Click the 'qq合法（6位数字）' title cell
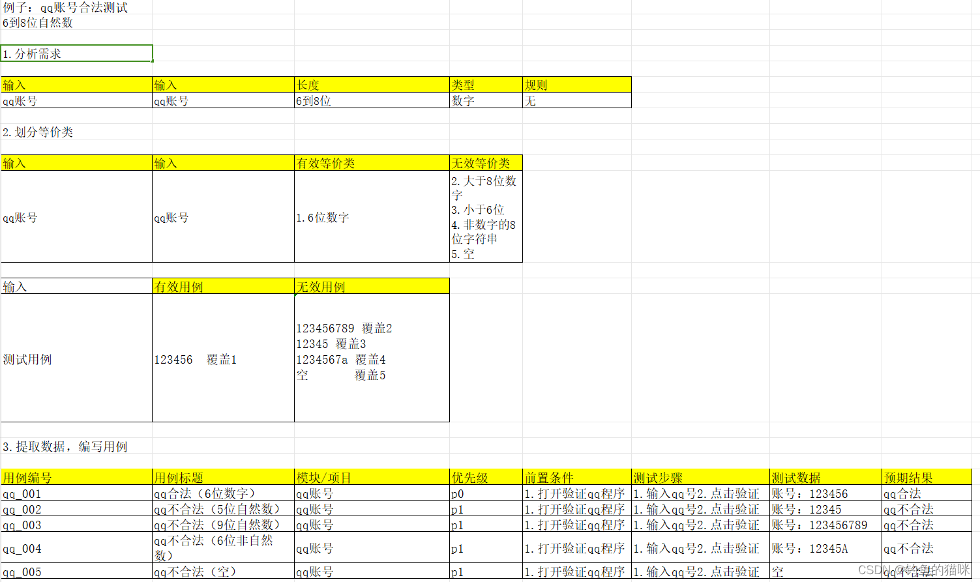The height and width of the screenshot is (582, 980). (223, 493)
